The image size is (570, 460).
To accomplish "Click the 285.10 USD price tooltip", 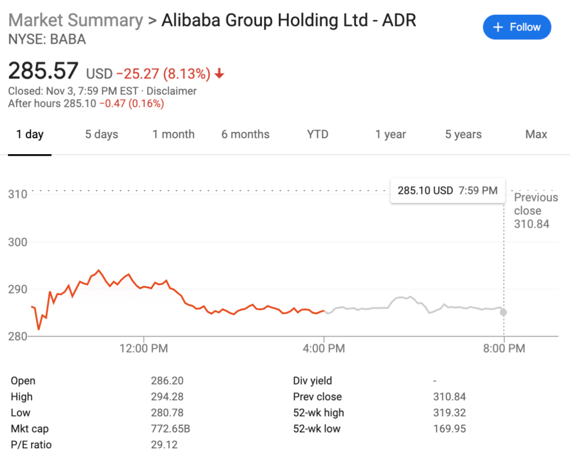I will tap(448, 191).
